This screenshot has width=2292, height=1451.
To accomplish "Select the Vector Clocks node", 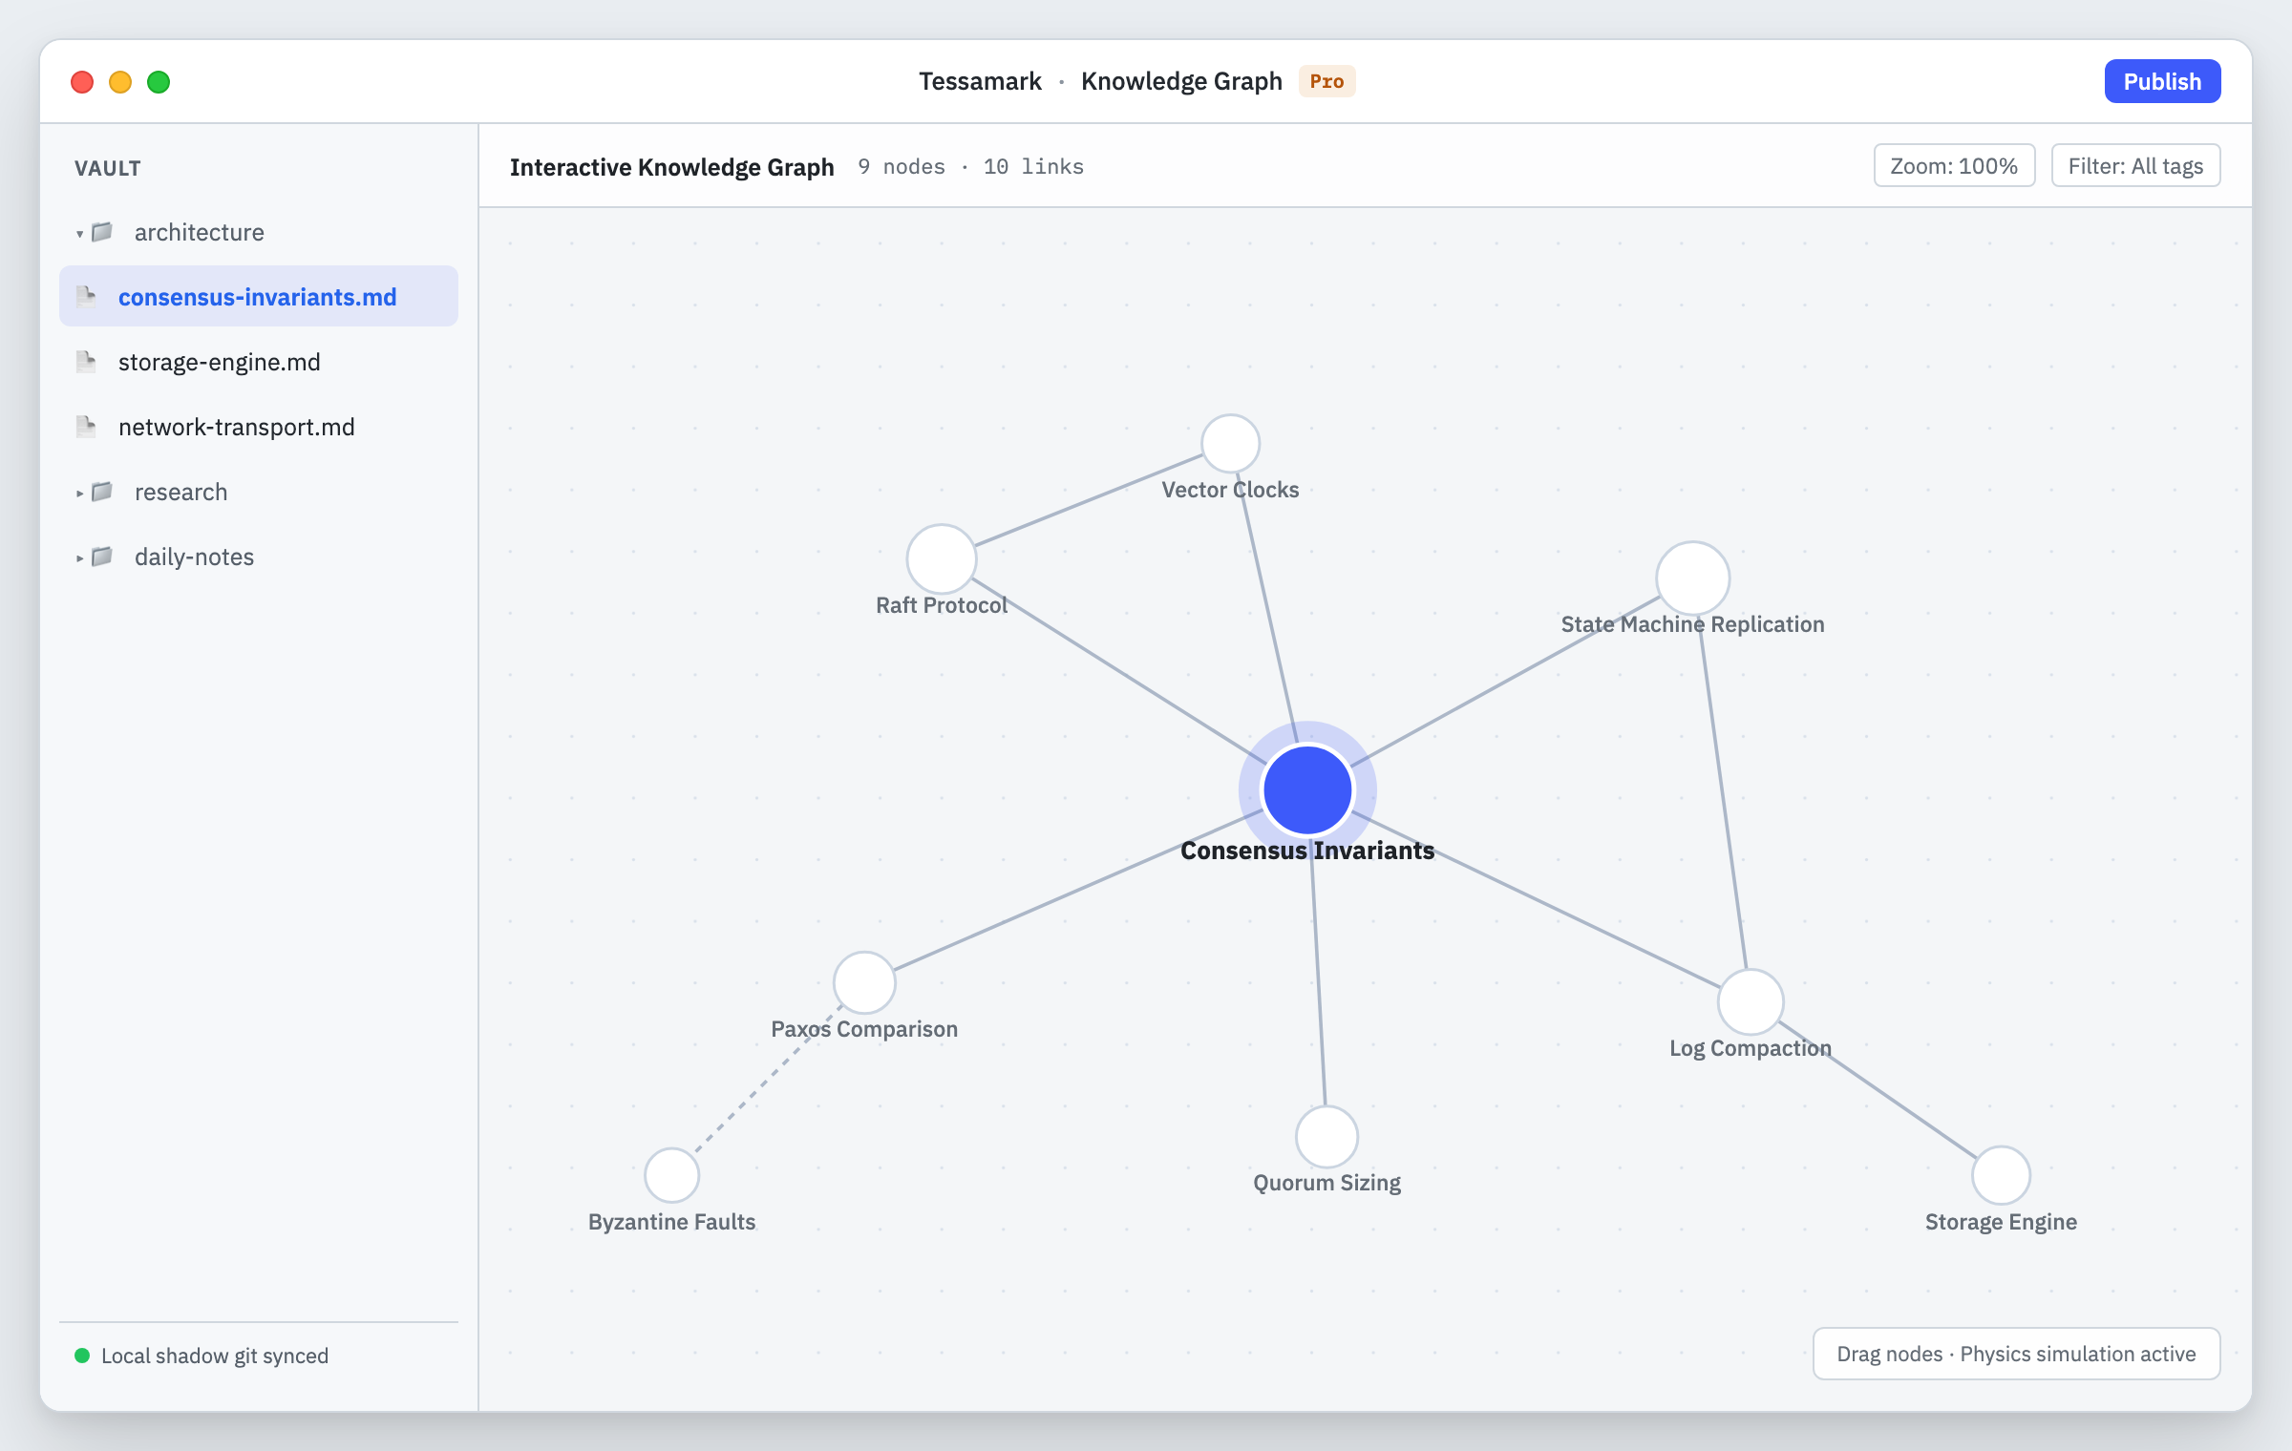I will (1231, 444).
